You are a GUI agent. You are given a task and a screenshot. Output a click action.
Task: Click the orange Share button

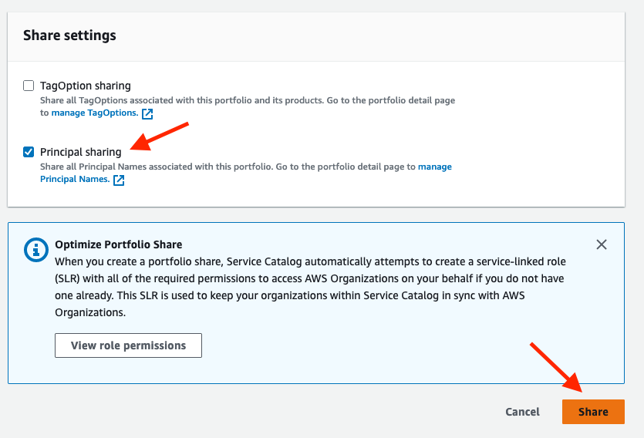593,412
